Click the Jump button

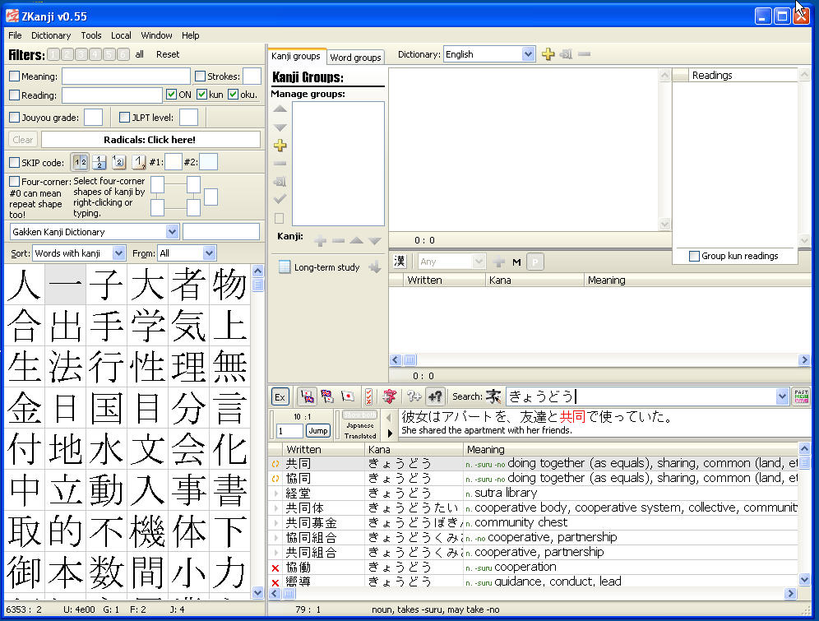pyautogui.click(x=317, y=430)
